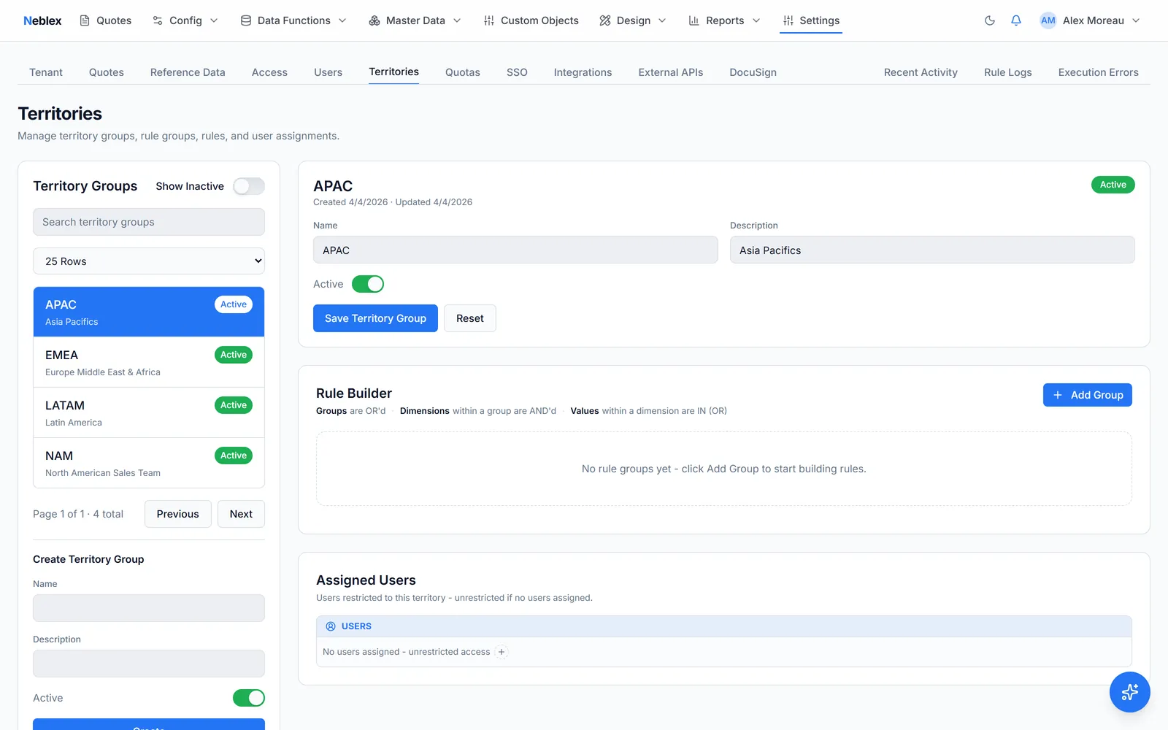Click the Config icon in navbar
The image size is (1168, 730).
pyautogui.click(x=158, y=20)
